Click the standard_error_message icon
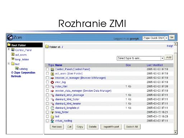This screenshot has height=138, width=184. click(52, 95)
